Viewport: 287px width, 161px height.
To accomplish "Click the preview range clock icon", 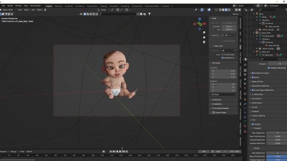I will [212, 152].
